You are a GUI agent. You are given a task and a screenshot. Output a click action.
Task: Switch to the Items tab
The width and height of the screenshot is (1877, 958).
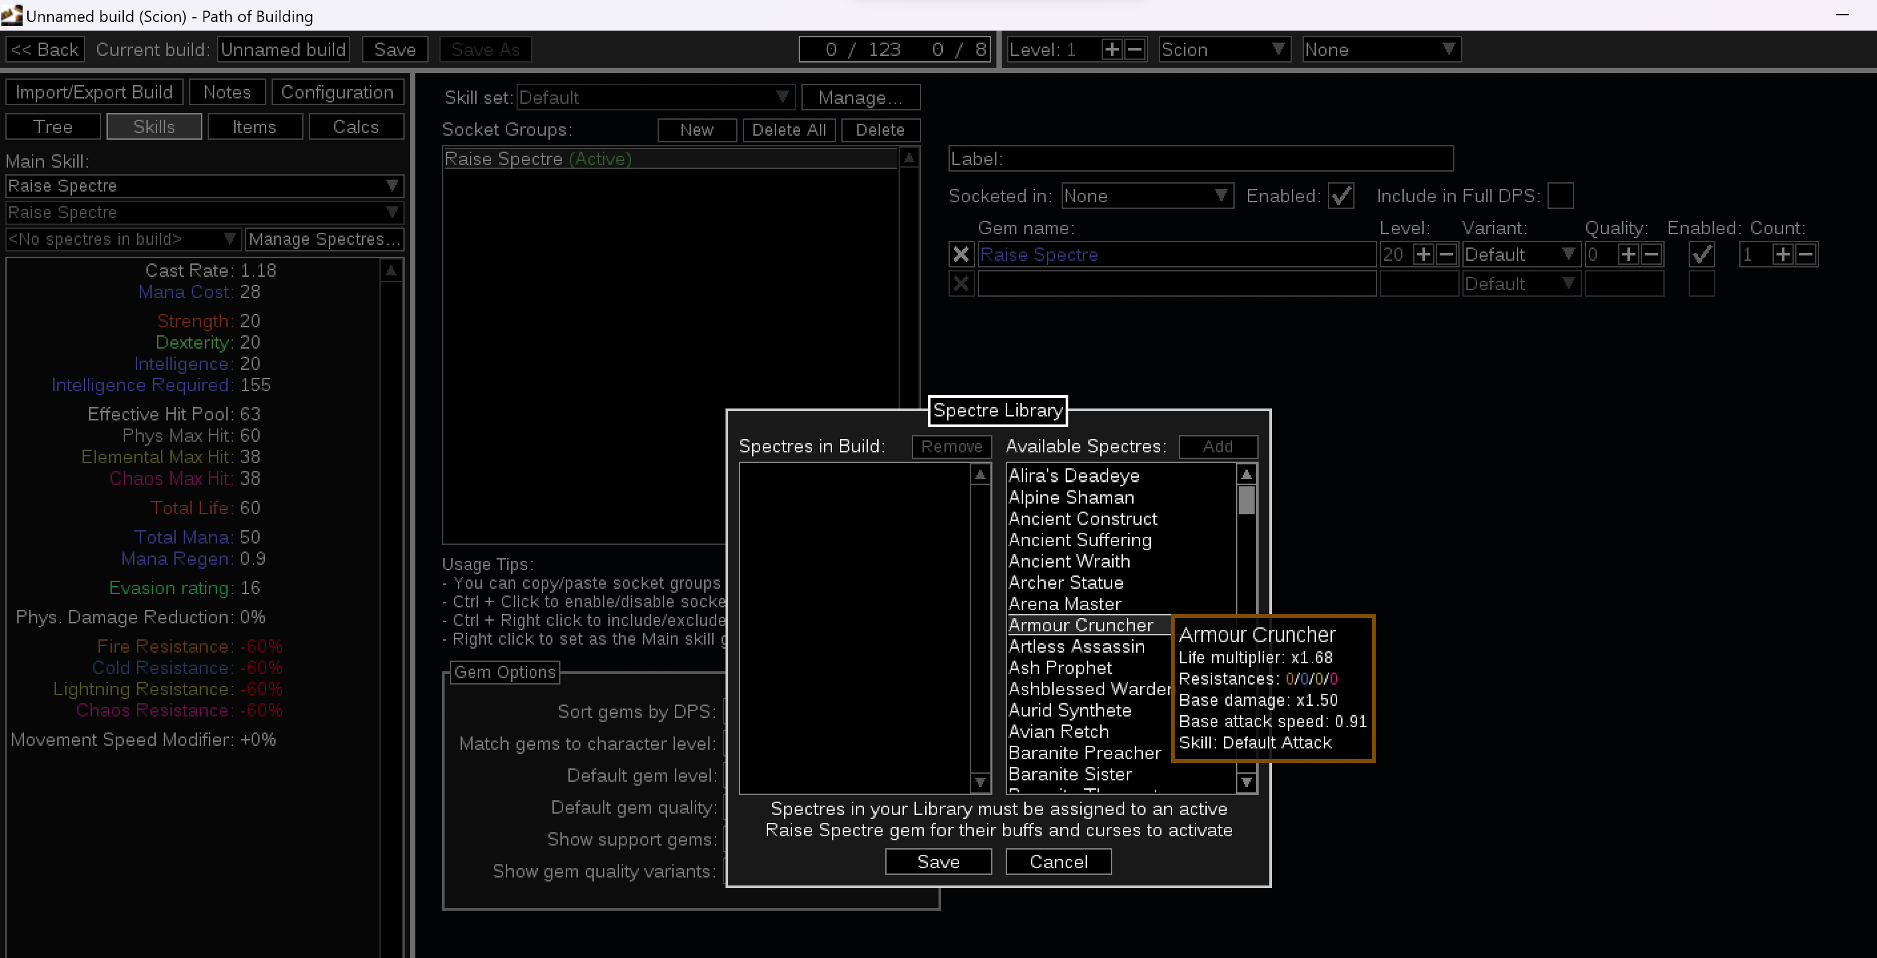[x=254, y=127]
